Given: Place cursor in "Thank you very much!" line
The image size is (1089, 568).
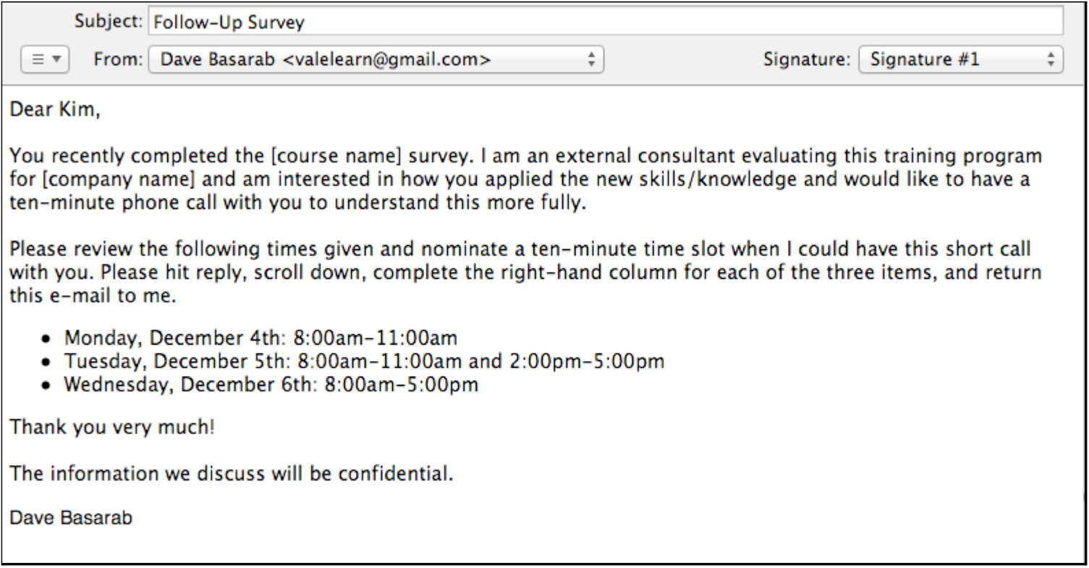Looking at the screenshot, I should (x=112, y=427).
